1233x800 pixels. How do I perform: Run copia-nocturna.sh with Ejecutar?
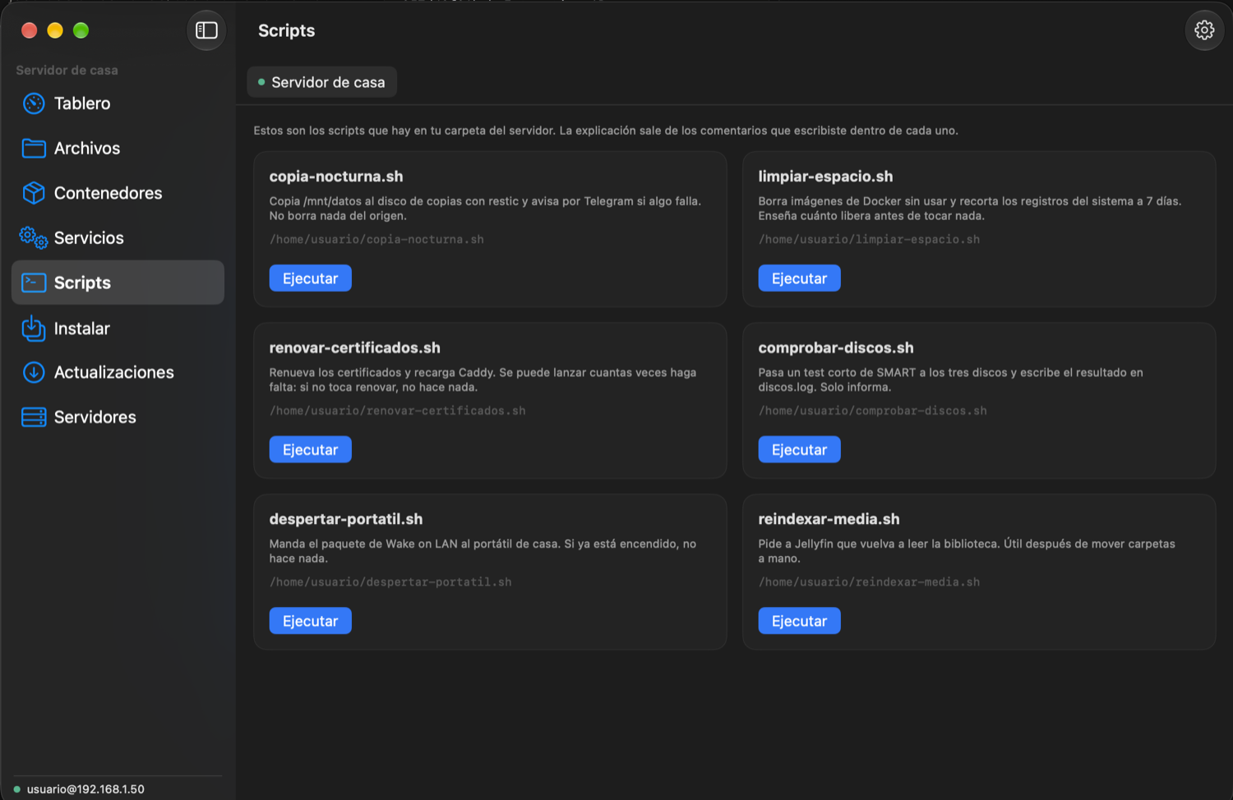pos(310,278)
